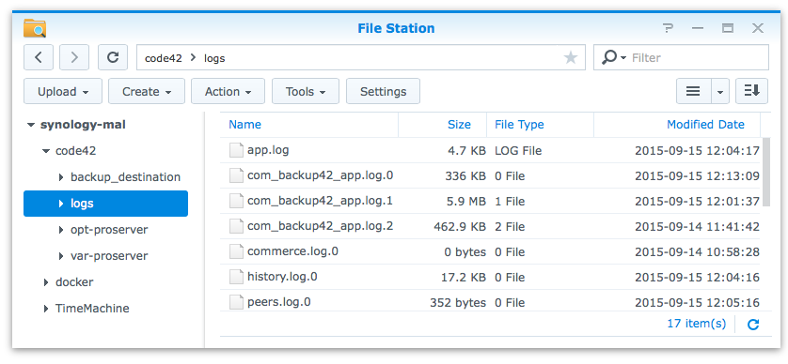Select the peers.log.0 file name
Screen dimensions: 788x364
[279, 302]
